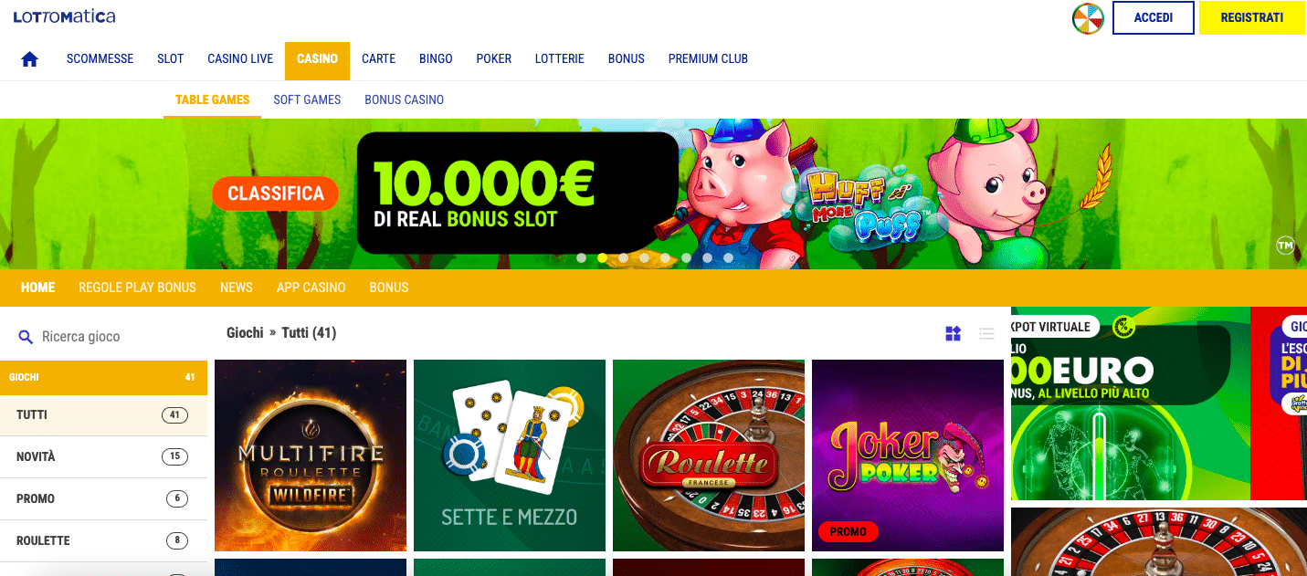Screen dimensions: 1307x576
Task: Click the search magnifier icon
Action: click(x=26, y=337)
